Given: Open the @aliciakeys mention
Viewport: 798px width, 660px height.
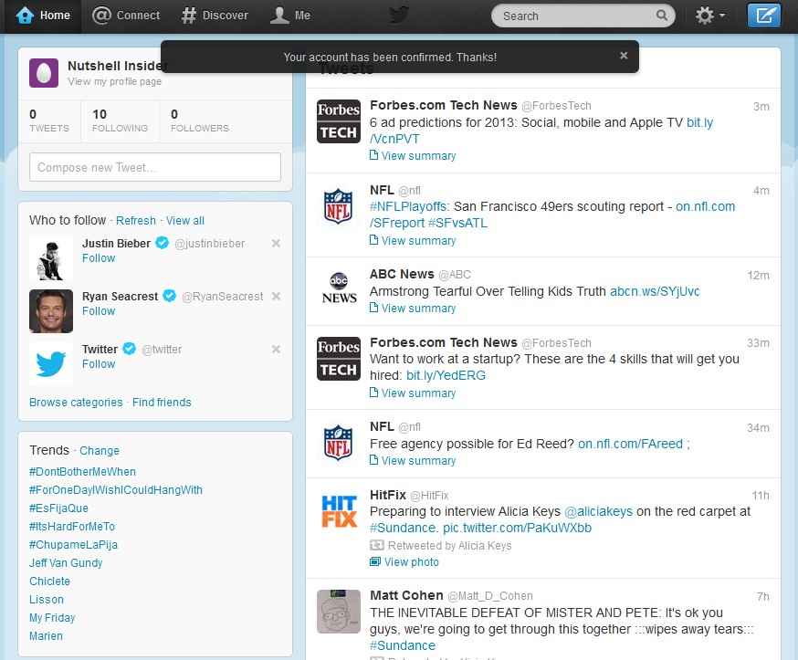Looking at the screenshot, I should 599,511.
